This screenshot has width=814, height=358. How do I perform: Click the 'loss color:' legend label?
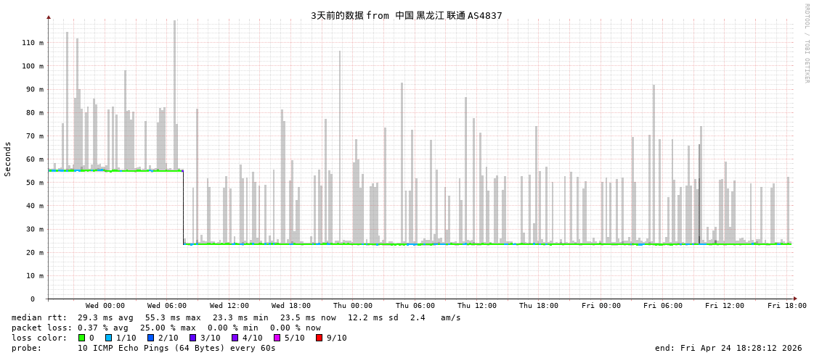pos(39,338)
